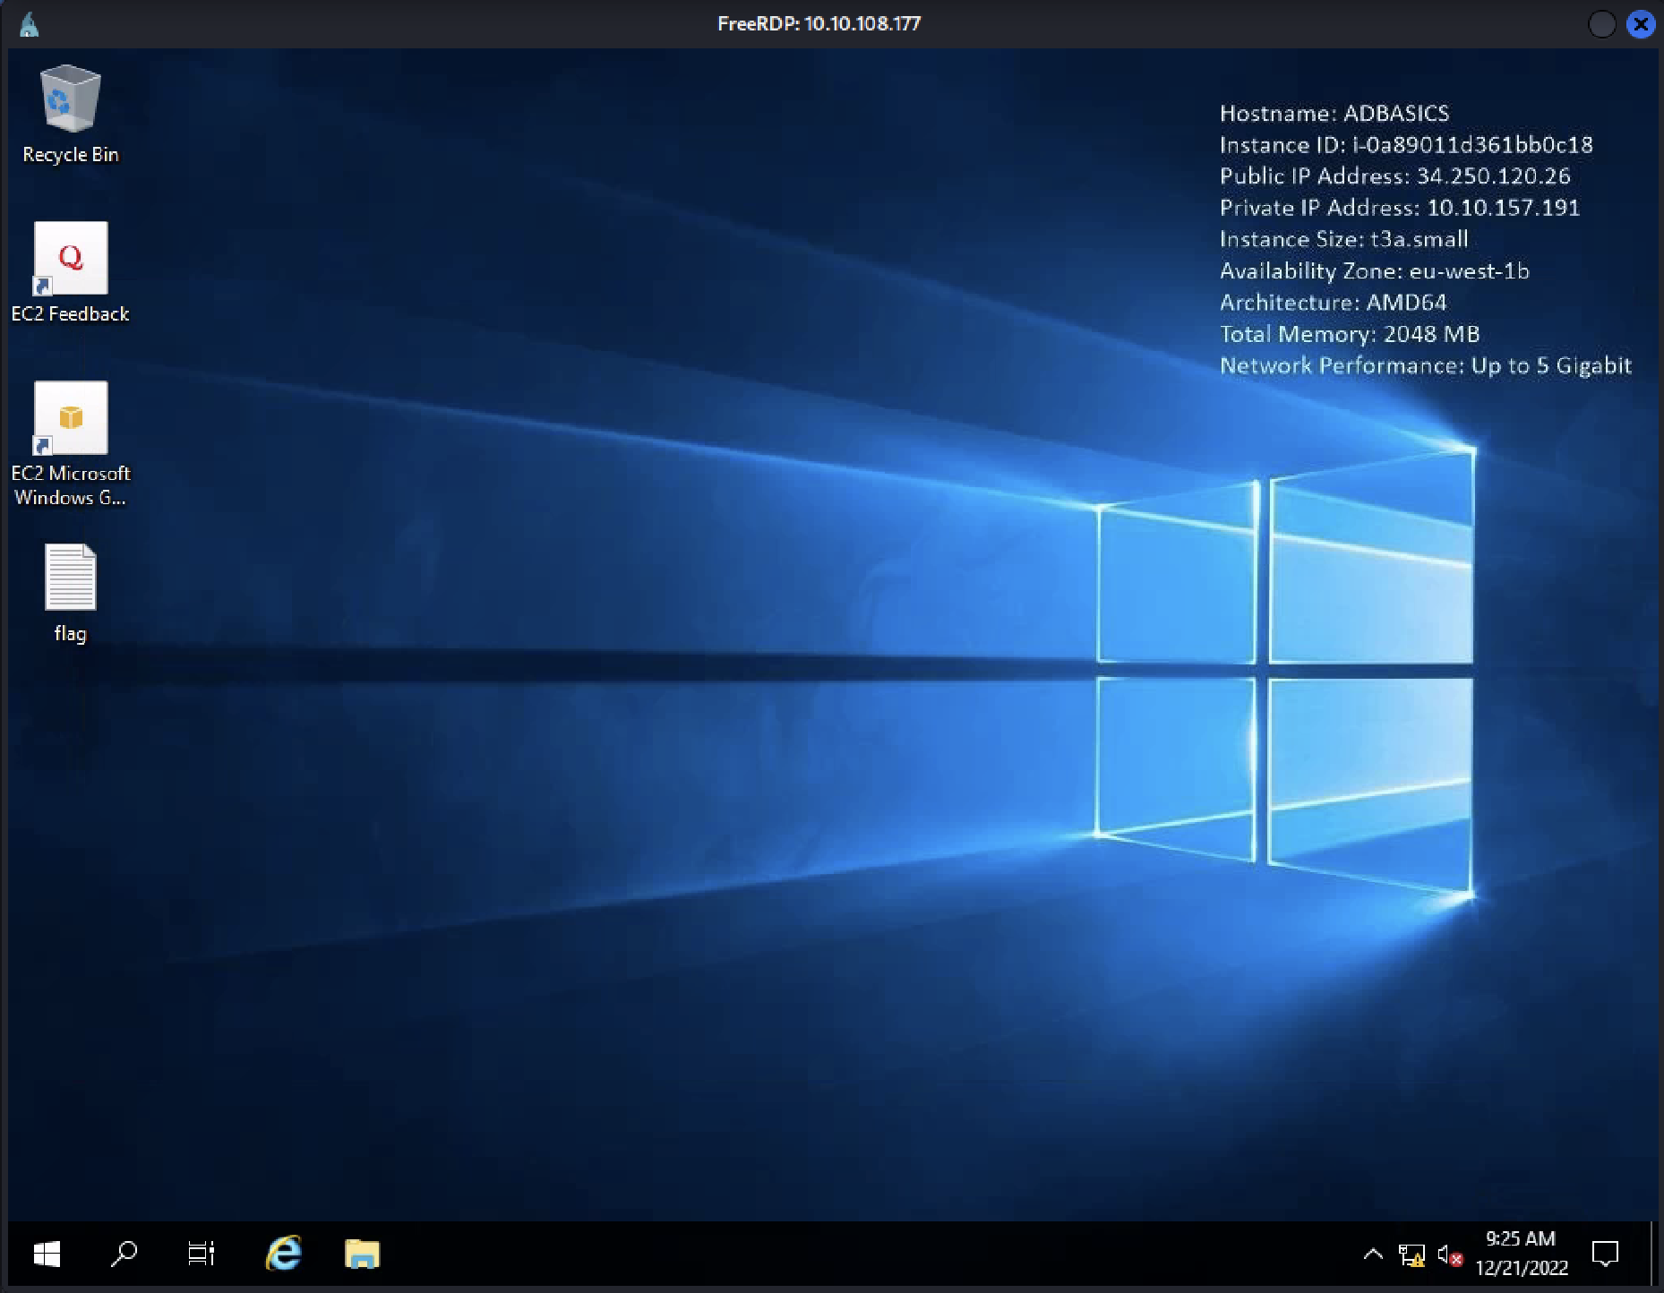This screenshot has width=1664, height=1293.
Task: Select the flag text file on desktop
Action: (x=70, y=593)
